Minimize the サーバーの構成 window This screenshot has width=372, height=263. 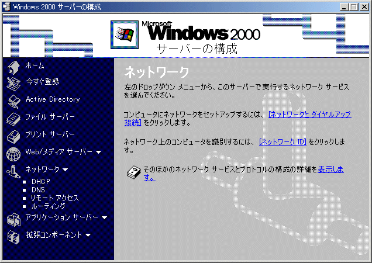(x=344, y=7)
